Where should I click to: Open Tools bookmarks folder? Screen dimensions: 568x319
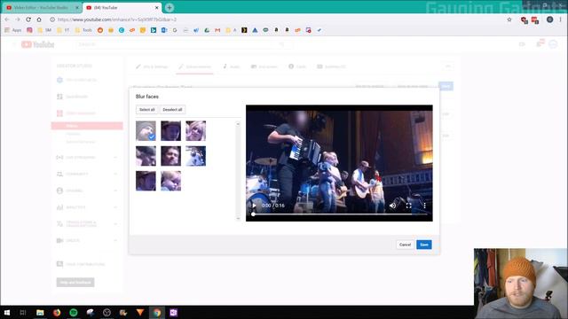click(x=83, y=30)
